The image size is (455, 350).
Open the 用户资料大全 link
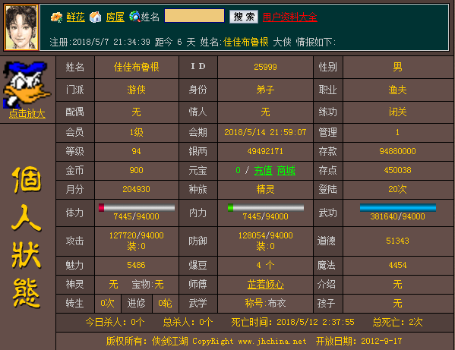coord(290,17)
